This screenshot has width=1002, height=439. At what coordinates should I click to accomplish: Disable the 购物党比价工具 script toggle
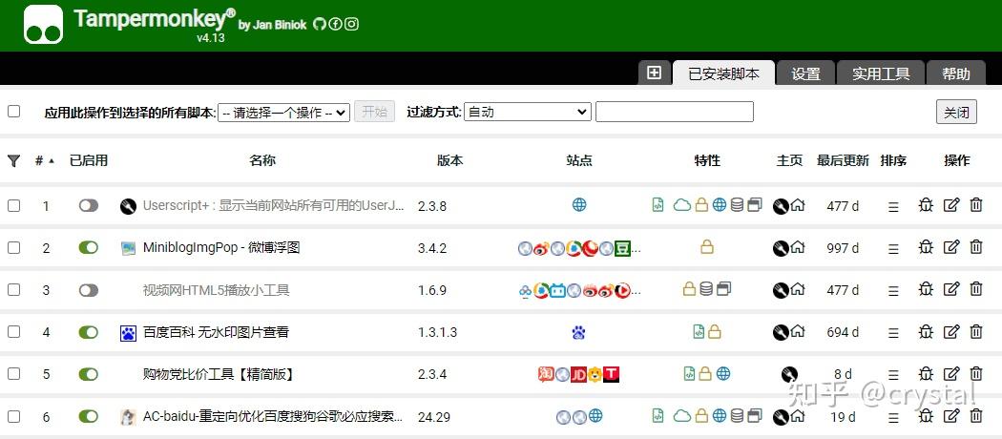(89, 374)
